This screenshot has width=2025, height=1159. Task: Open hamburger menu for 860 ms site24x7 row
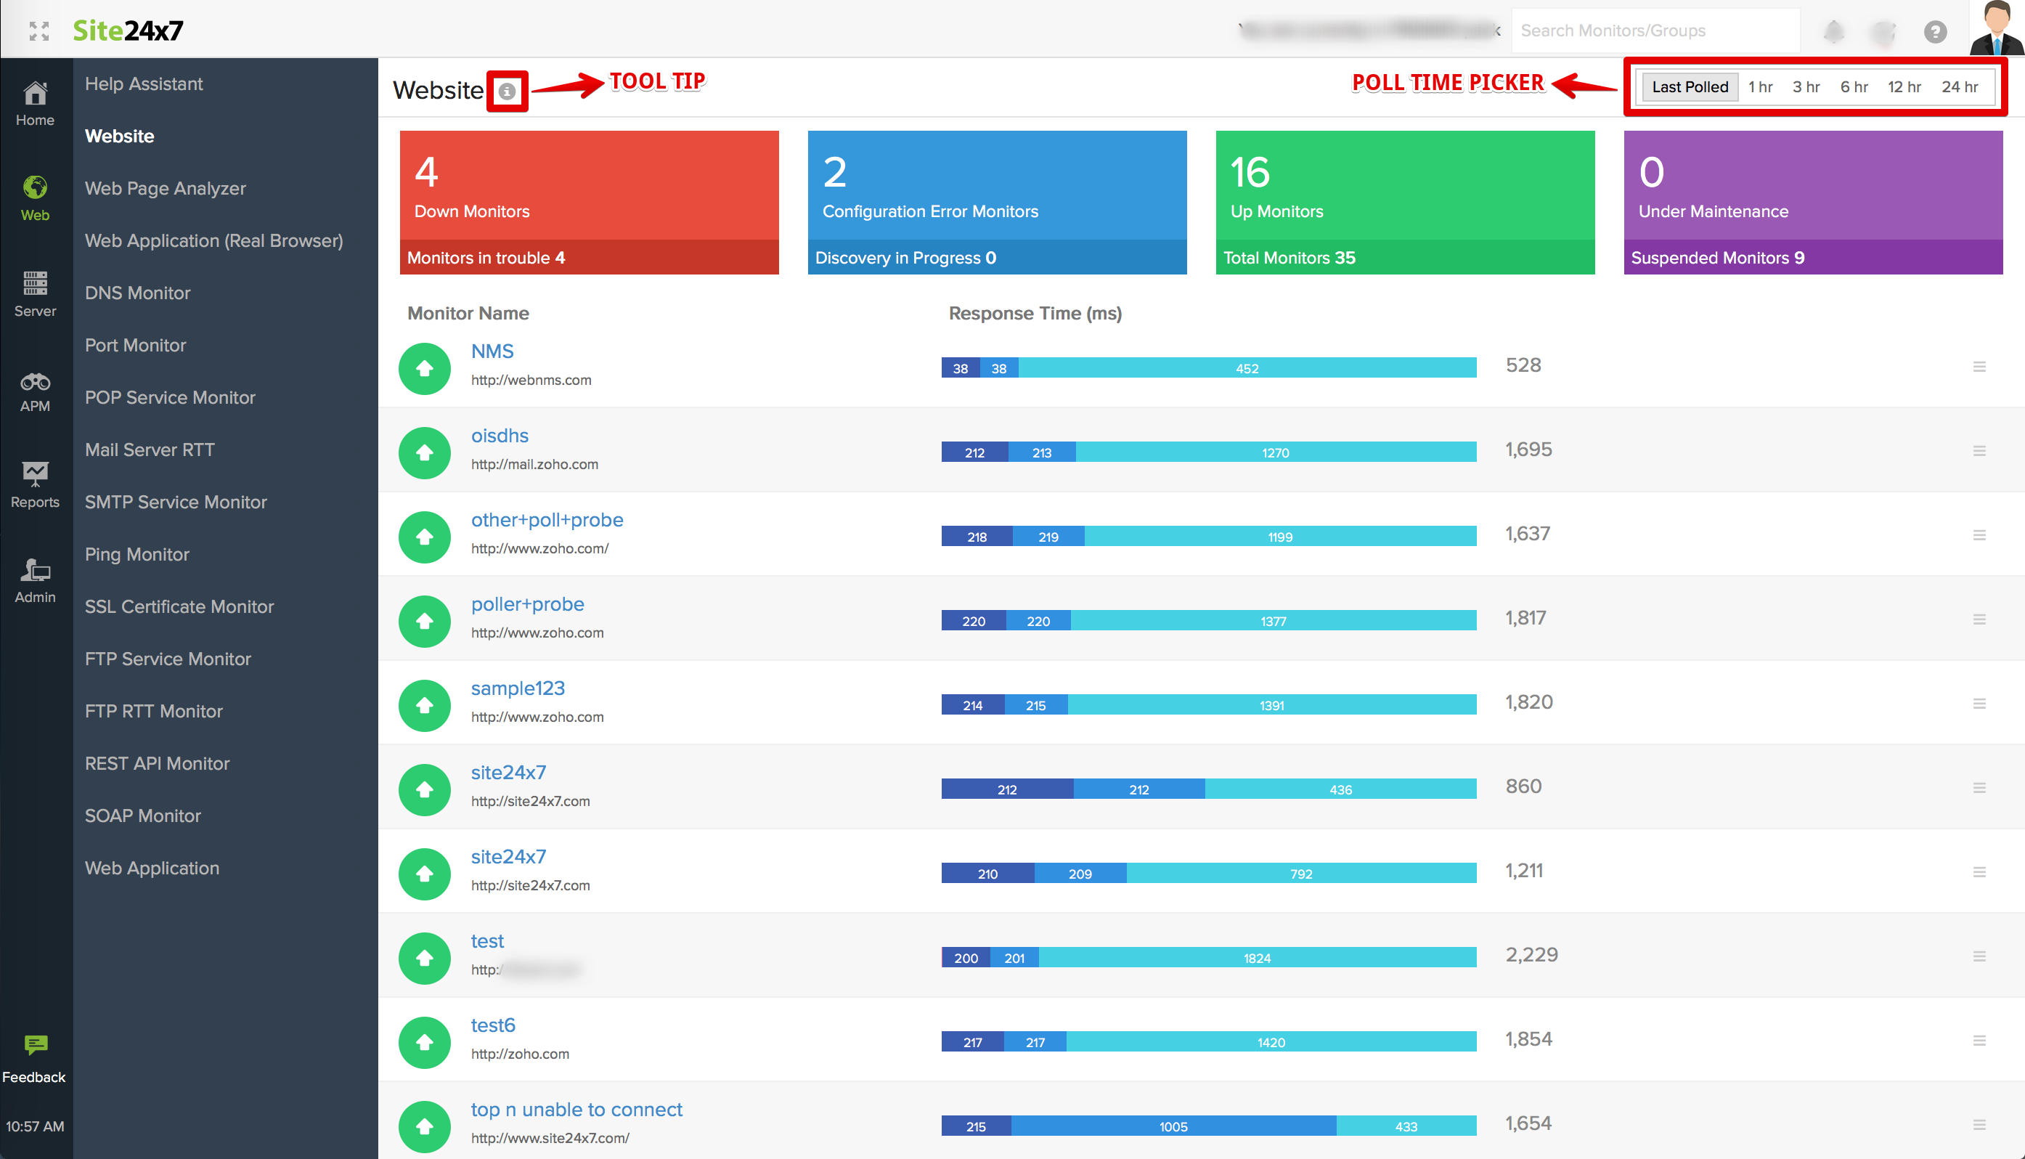[x=1980, y=788]
